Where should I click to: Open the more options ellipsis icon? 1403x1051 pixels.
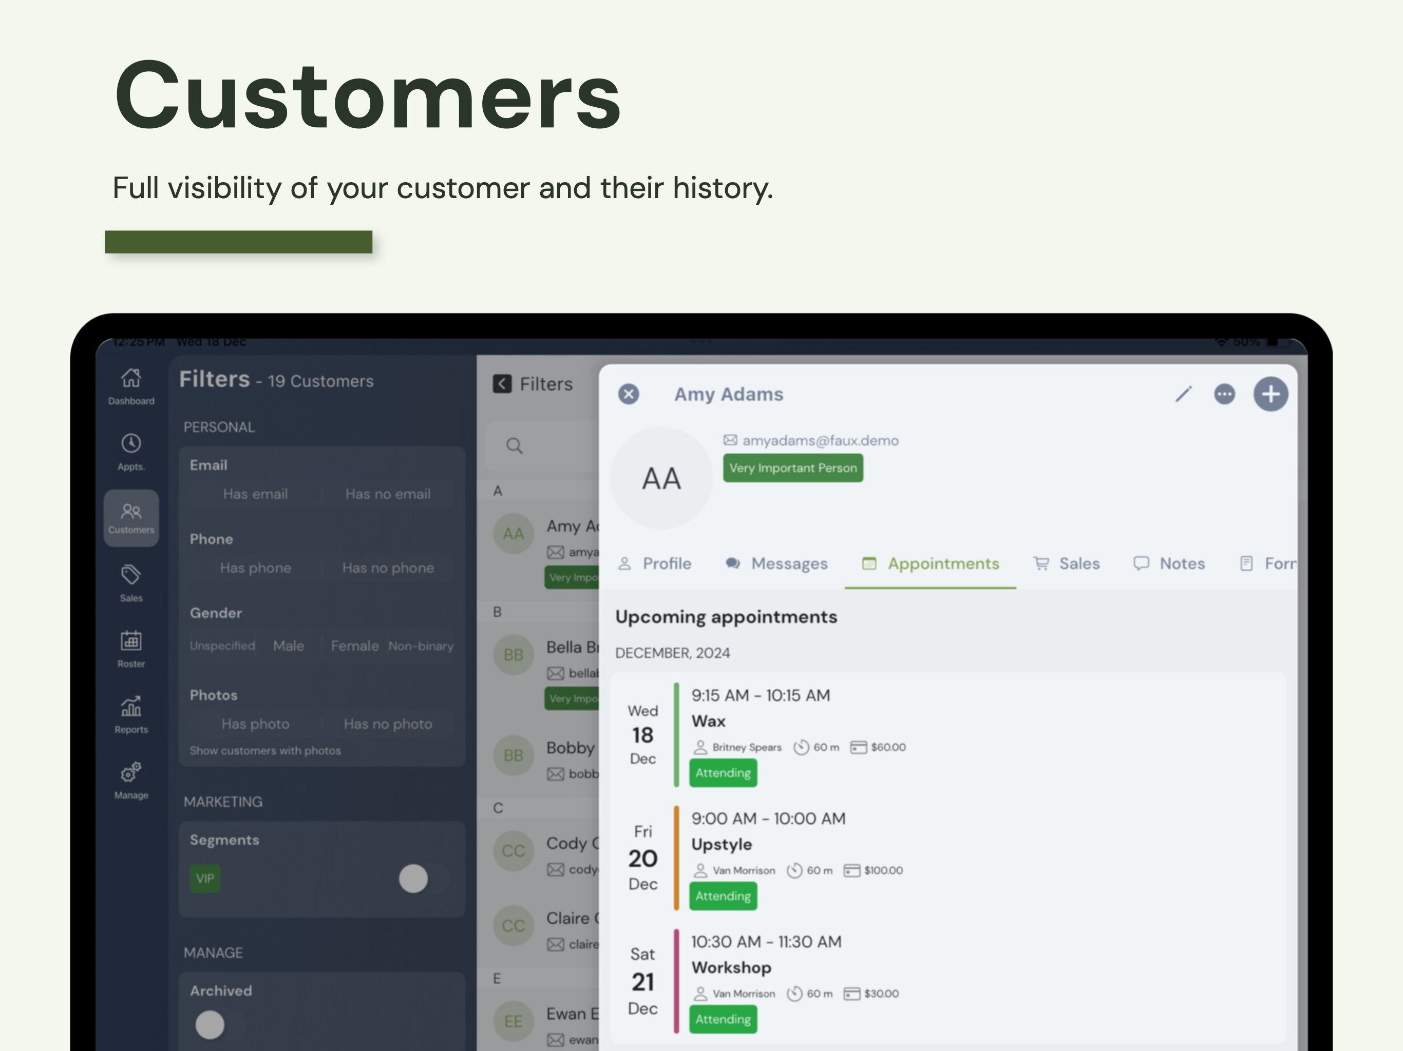[x=1225, y=394]
